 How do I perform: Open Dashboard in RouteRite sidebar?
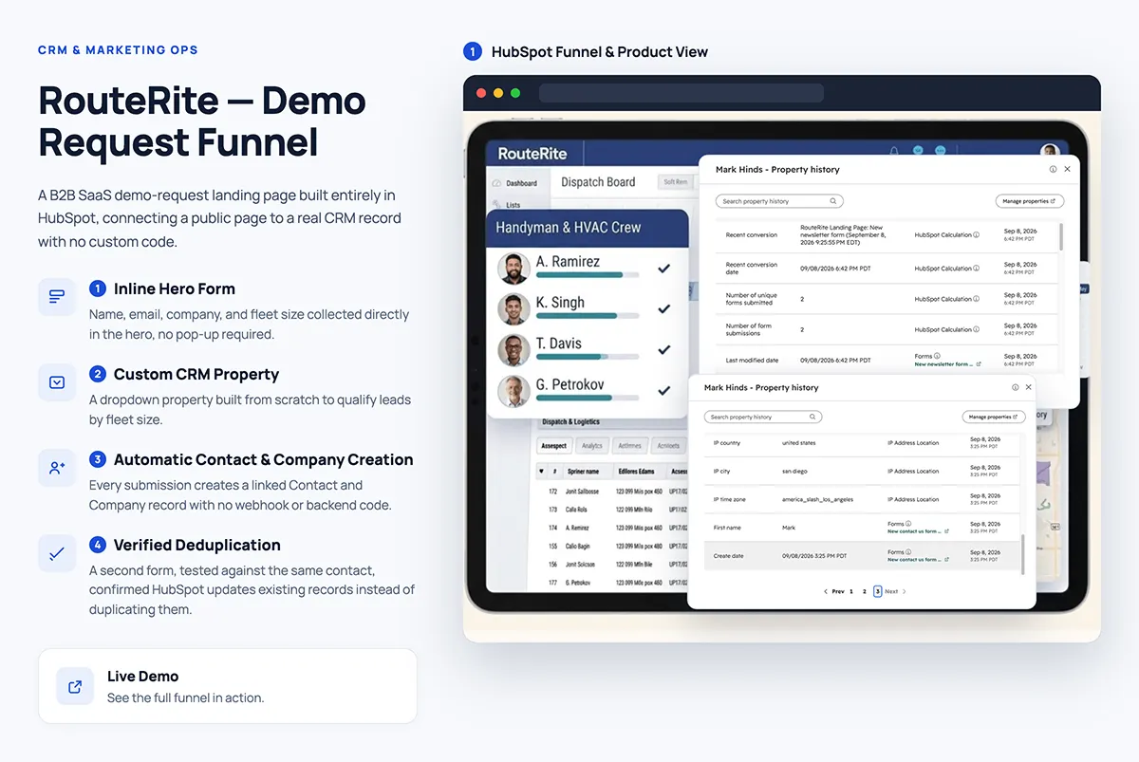[x=514, y=183]
